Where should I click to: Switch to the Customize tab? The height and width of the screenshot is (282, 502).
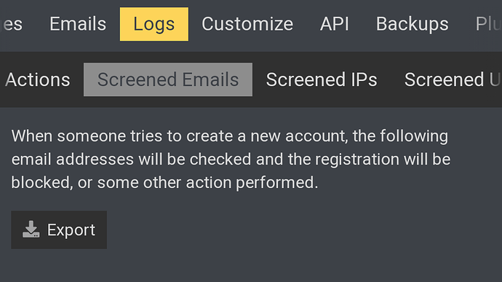247,24
